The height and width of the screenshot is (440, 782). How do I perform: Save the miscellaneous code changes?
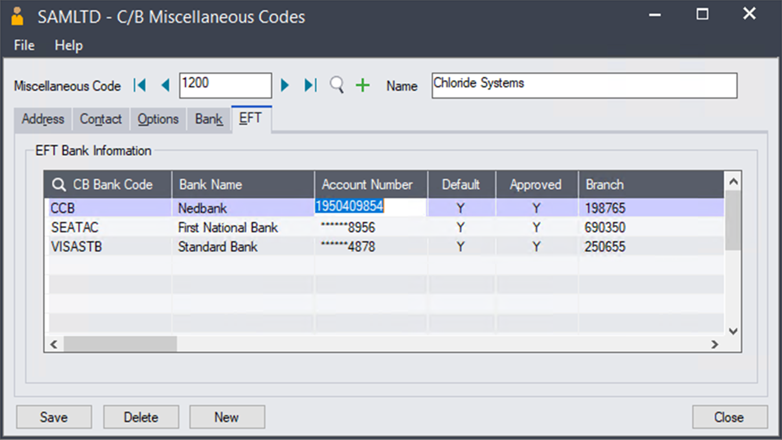pos(53,417)
